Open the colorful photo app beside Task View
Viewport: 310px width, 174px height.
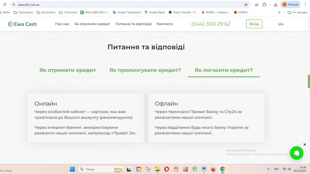(x=138, y=169)
